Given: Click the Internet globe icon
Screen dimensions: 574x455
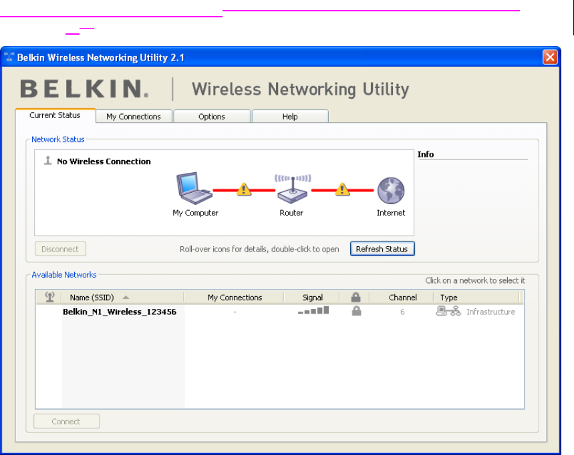Looking at the screenshot, I should [x=391, y=190].
